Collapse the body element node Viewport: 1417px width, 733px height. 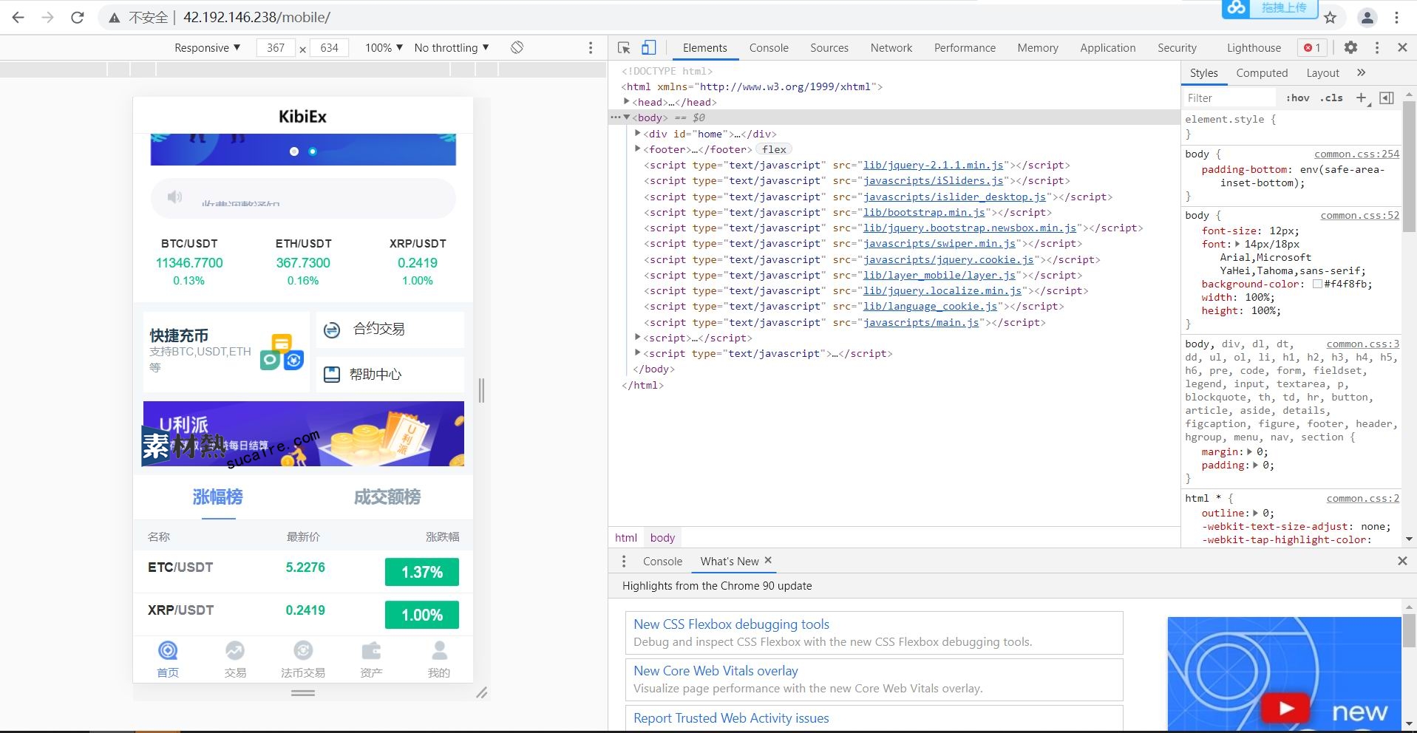pyautogui.click(x=626, y=117)
